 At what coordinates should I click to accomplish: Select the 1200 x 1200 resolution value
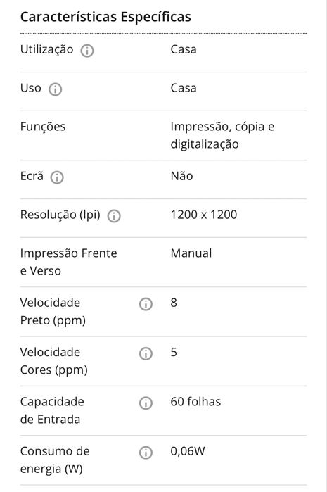tap(204, 215)
